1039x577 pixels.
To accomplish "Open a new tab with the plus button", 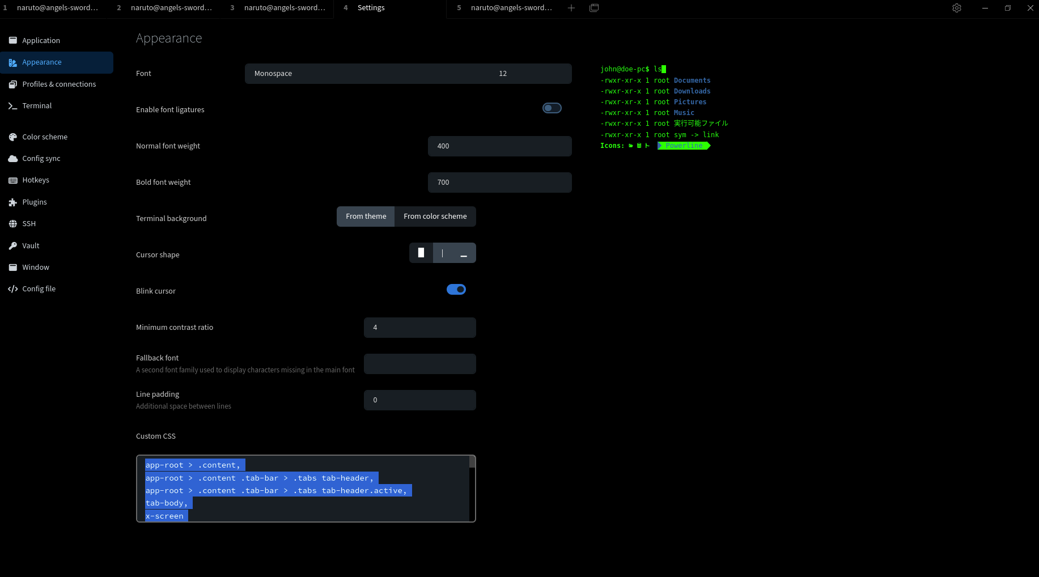I will pyautogui.click(x=571, y=8).
